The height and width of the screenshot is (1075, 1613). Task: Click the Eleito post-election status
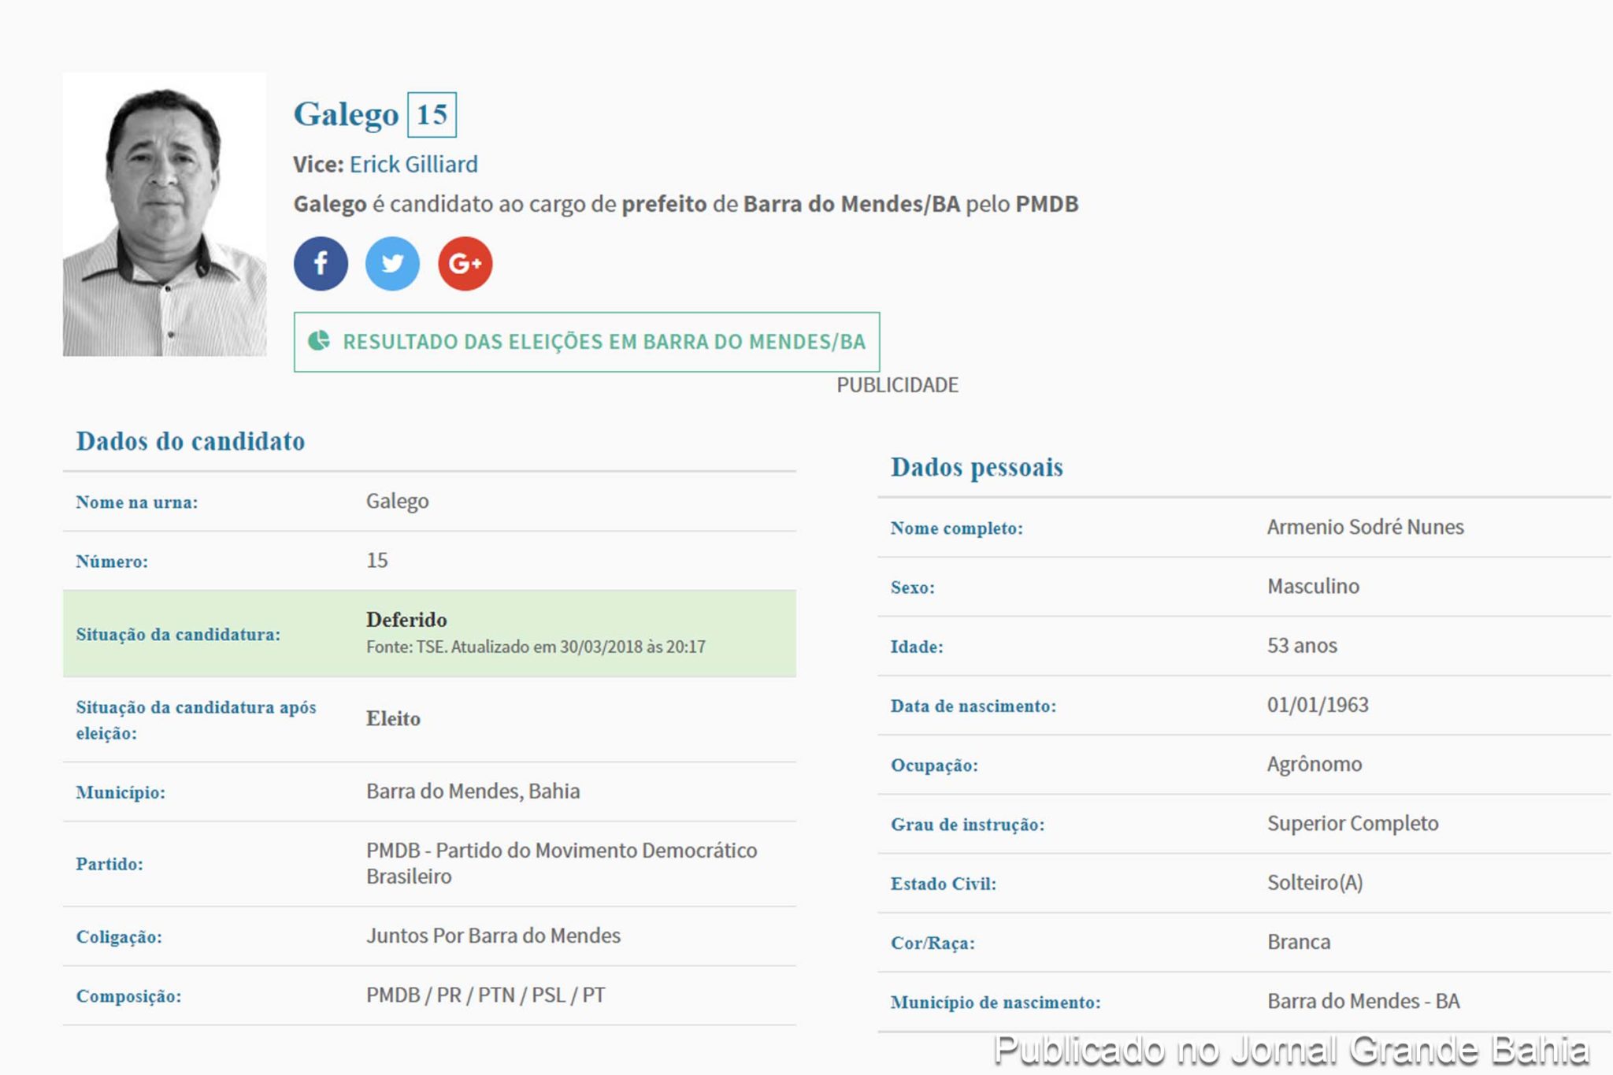tap(393, 718)
